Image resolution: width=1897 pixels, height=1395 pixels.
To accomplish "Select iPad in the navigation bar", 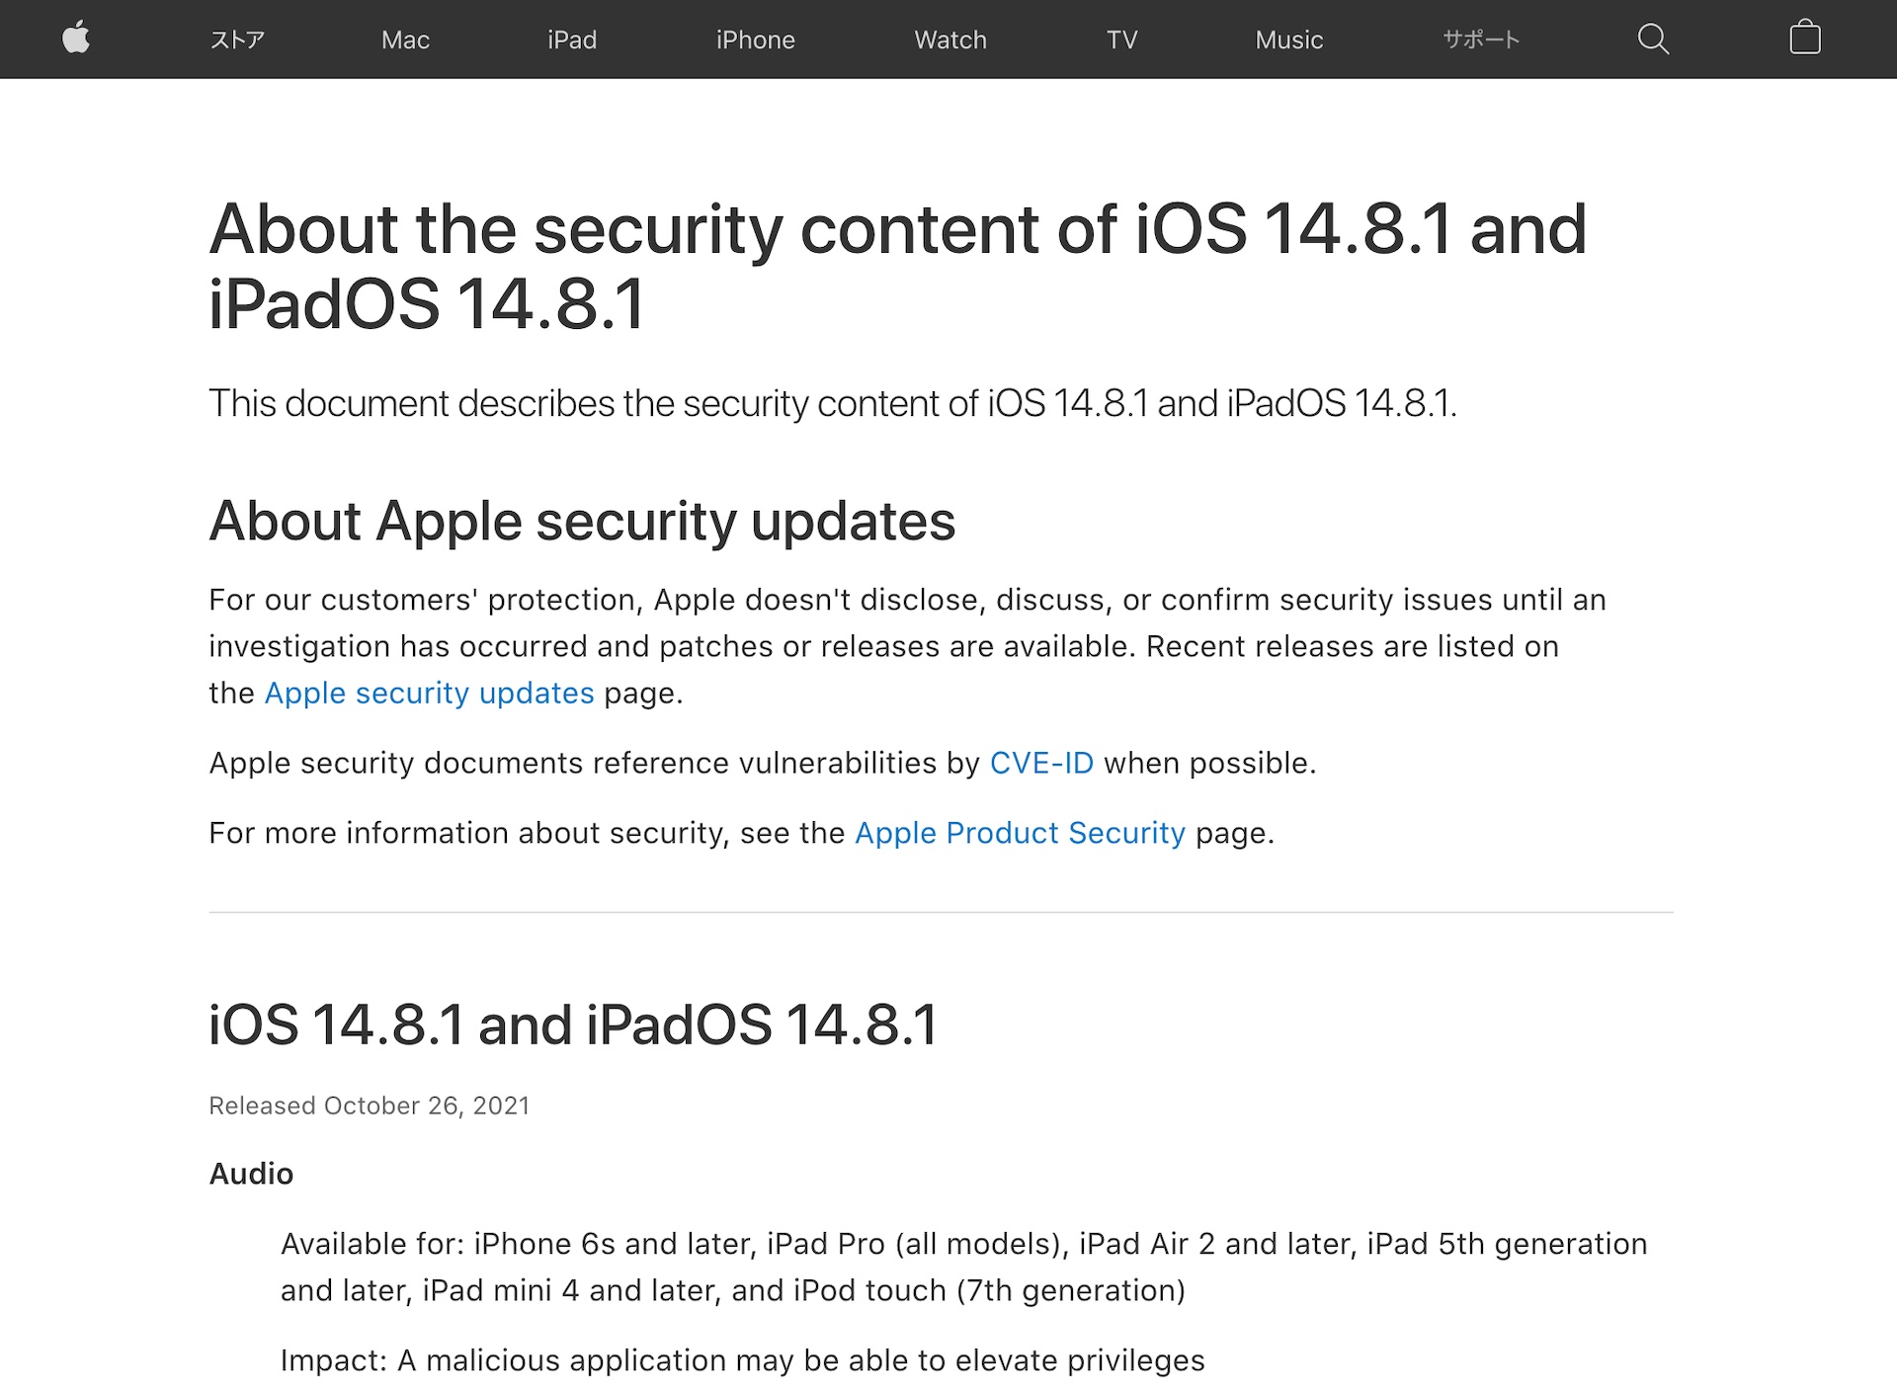I will click(572, 40).
